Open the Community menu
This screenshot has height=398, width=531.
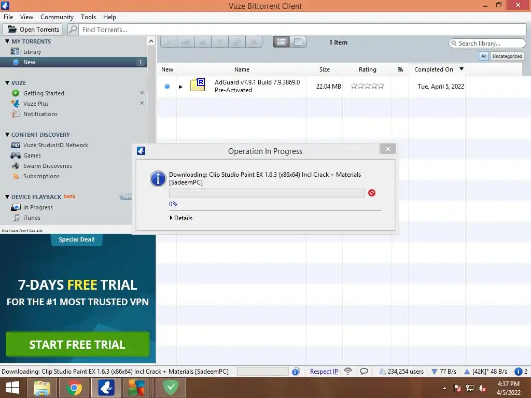(x=57, y=17)
